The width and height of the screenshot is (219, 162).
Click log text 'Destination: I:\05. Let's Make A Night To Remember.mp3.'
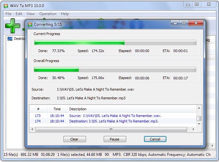coord(114,121)
